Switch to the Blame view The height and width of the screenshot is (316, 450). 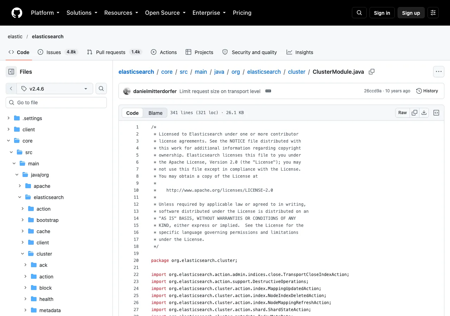[x=155, y=113]
